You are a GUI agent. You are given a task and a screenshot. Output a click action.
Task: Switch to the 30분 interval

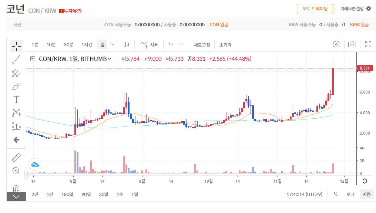[68, 45]
